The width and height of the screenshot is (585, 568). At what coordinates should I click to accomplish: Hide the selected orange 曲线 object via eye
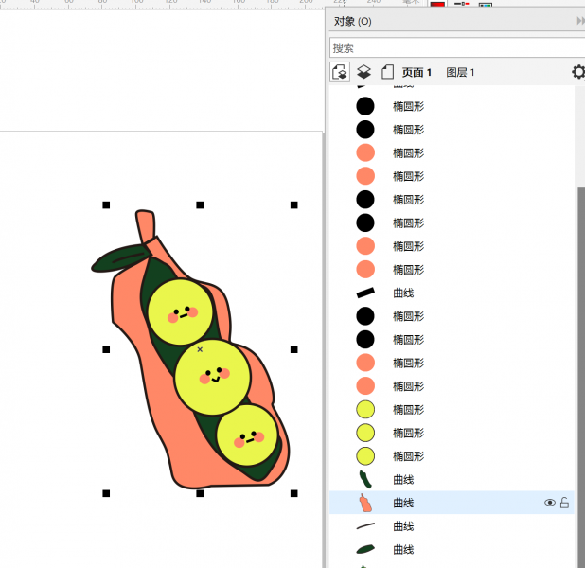click(x=550, y=503)
